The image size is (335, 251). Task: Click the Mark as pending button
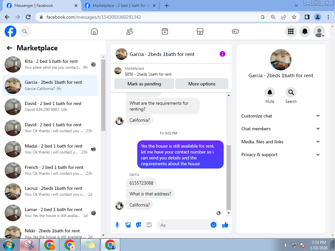coord(144,84)
